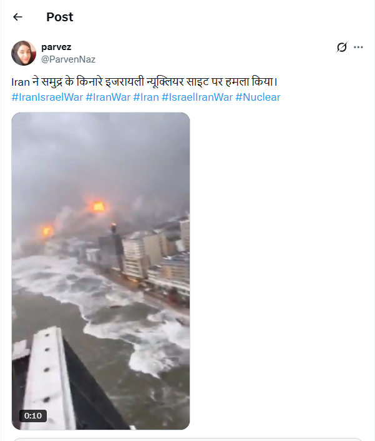Play the coastal explosion video
375x441 pixels.
(x=100, y=271)
